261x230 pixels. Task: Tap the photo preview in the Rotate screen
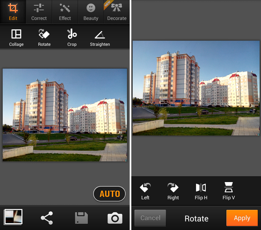196,88
